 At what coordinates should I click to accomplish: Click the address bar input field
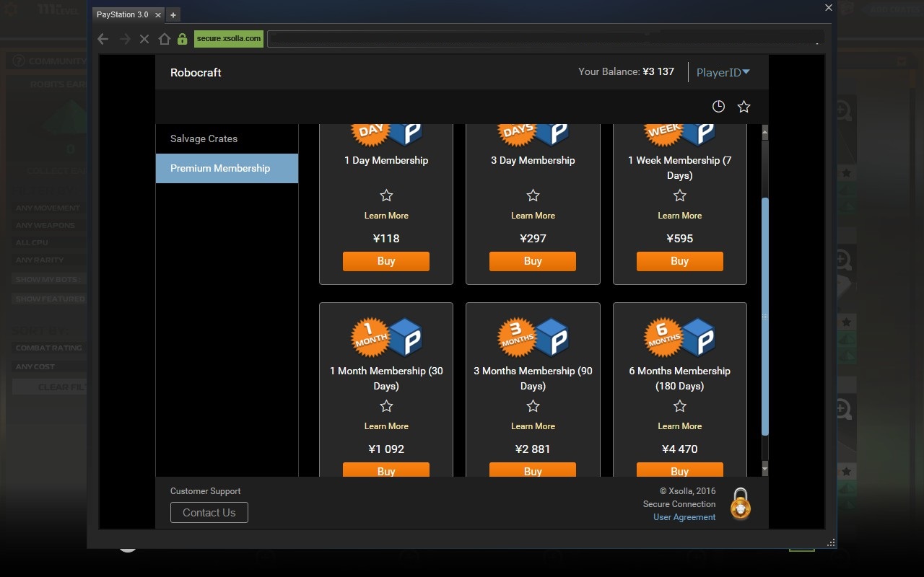pos(546,39)
